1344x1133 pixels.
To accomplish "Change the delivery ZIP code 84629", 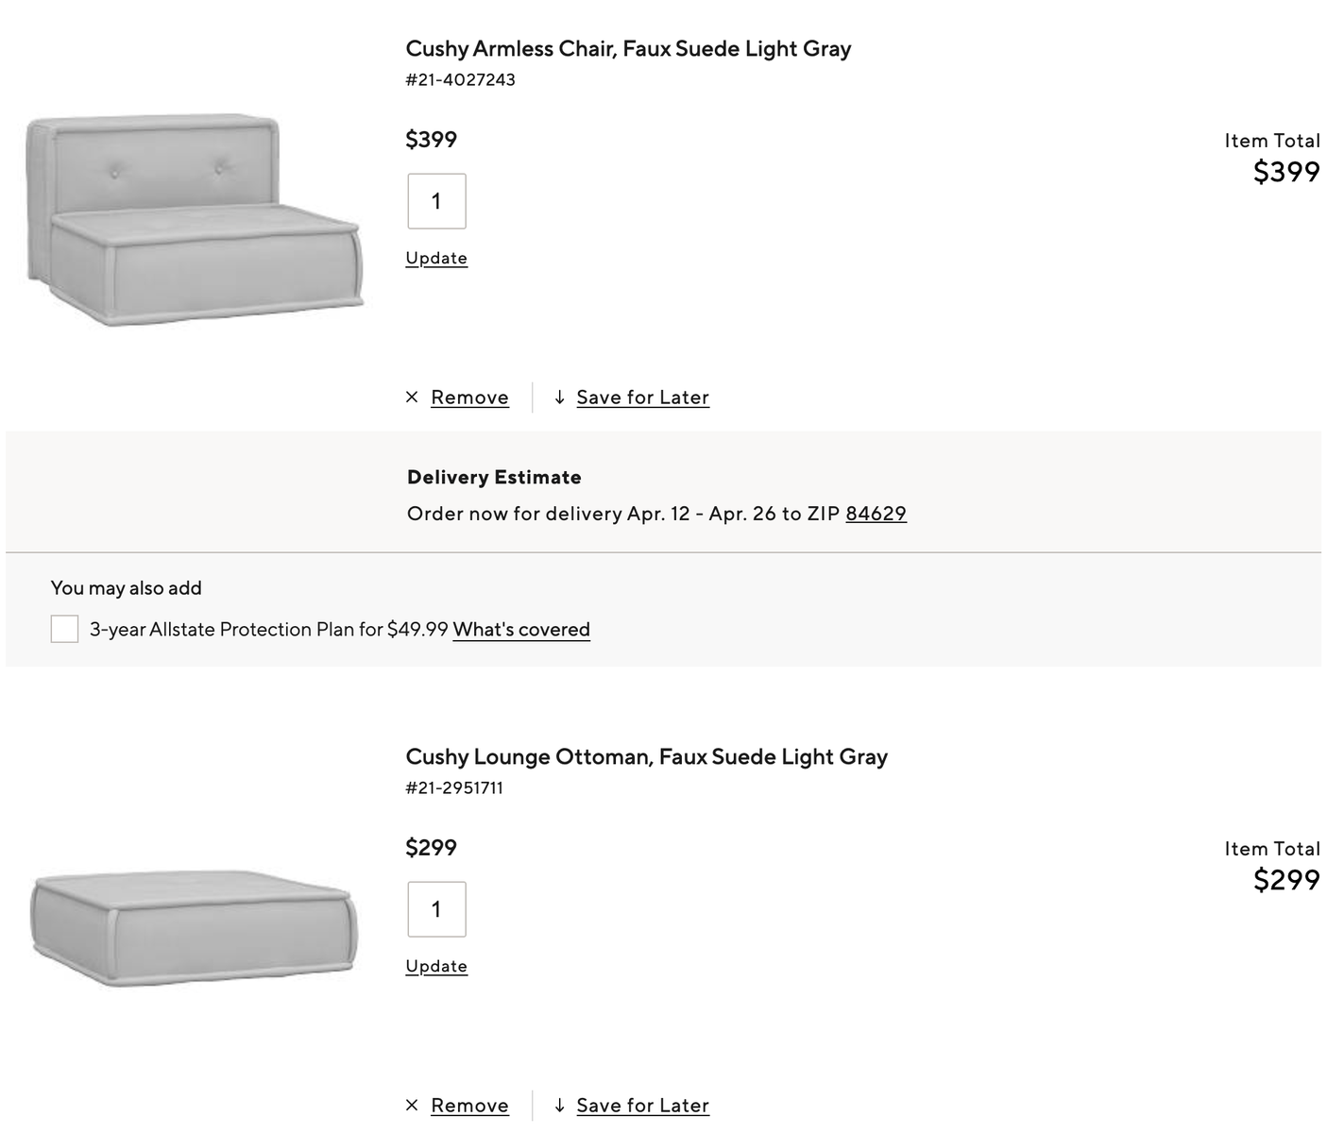I will click(x=876, y=514).
